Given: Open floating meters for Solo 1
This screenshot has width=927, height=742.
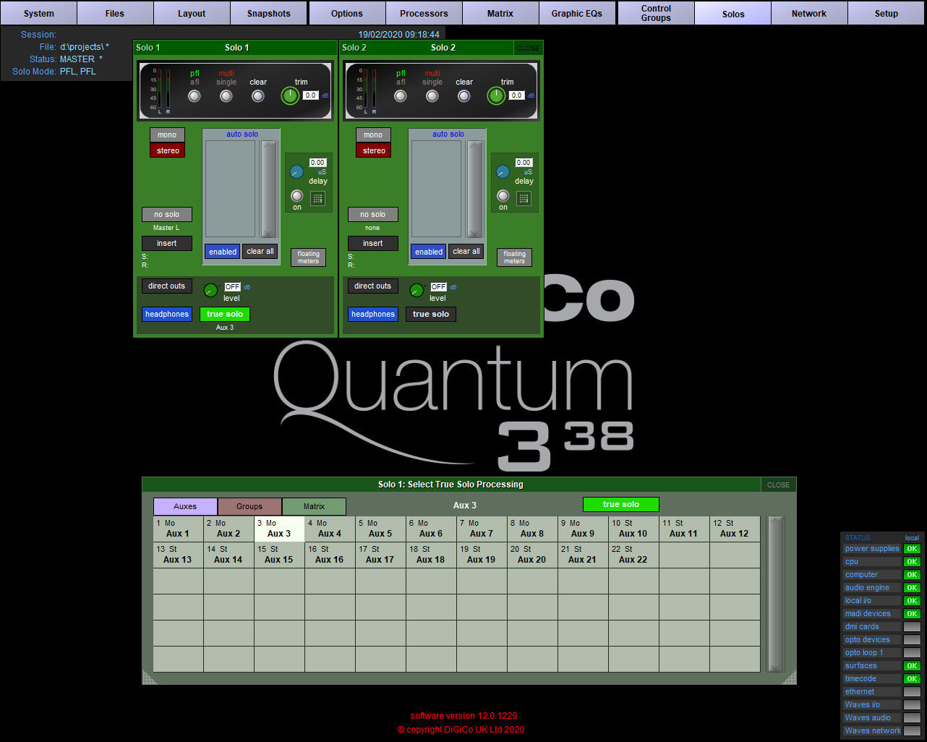Looking at the screenshot, I should click(309, 257).
